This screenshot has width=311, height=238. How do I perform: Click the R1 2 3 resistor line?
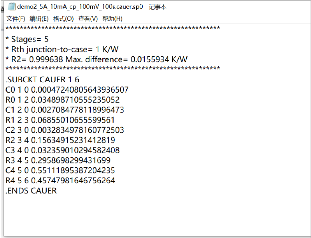(60, 120)
